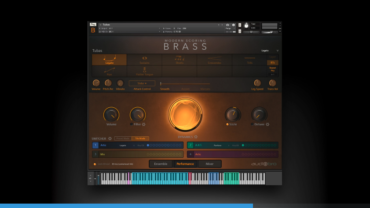Select the Legato articulation tile
The image size is (370, 208).
(x=109, y=60)
